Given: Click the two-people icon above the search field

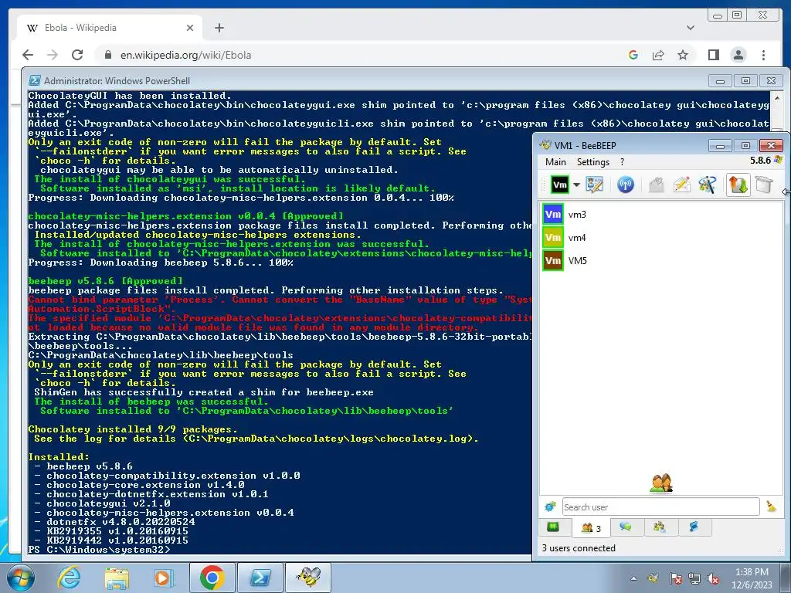Looking at the screenshot, I should coord(661,483).
